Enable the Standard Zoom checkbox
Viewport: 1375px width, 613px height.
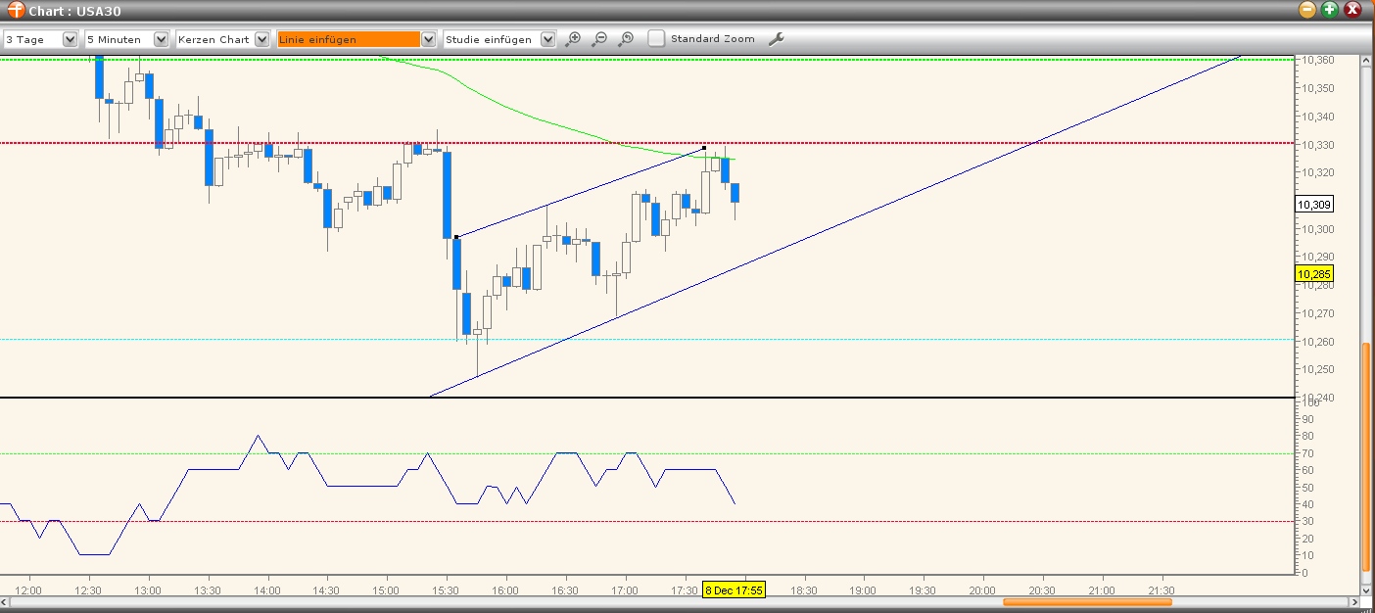655,39
